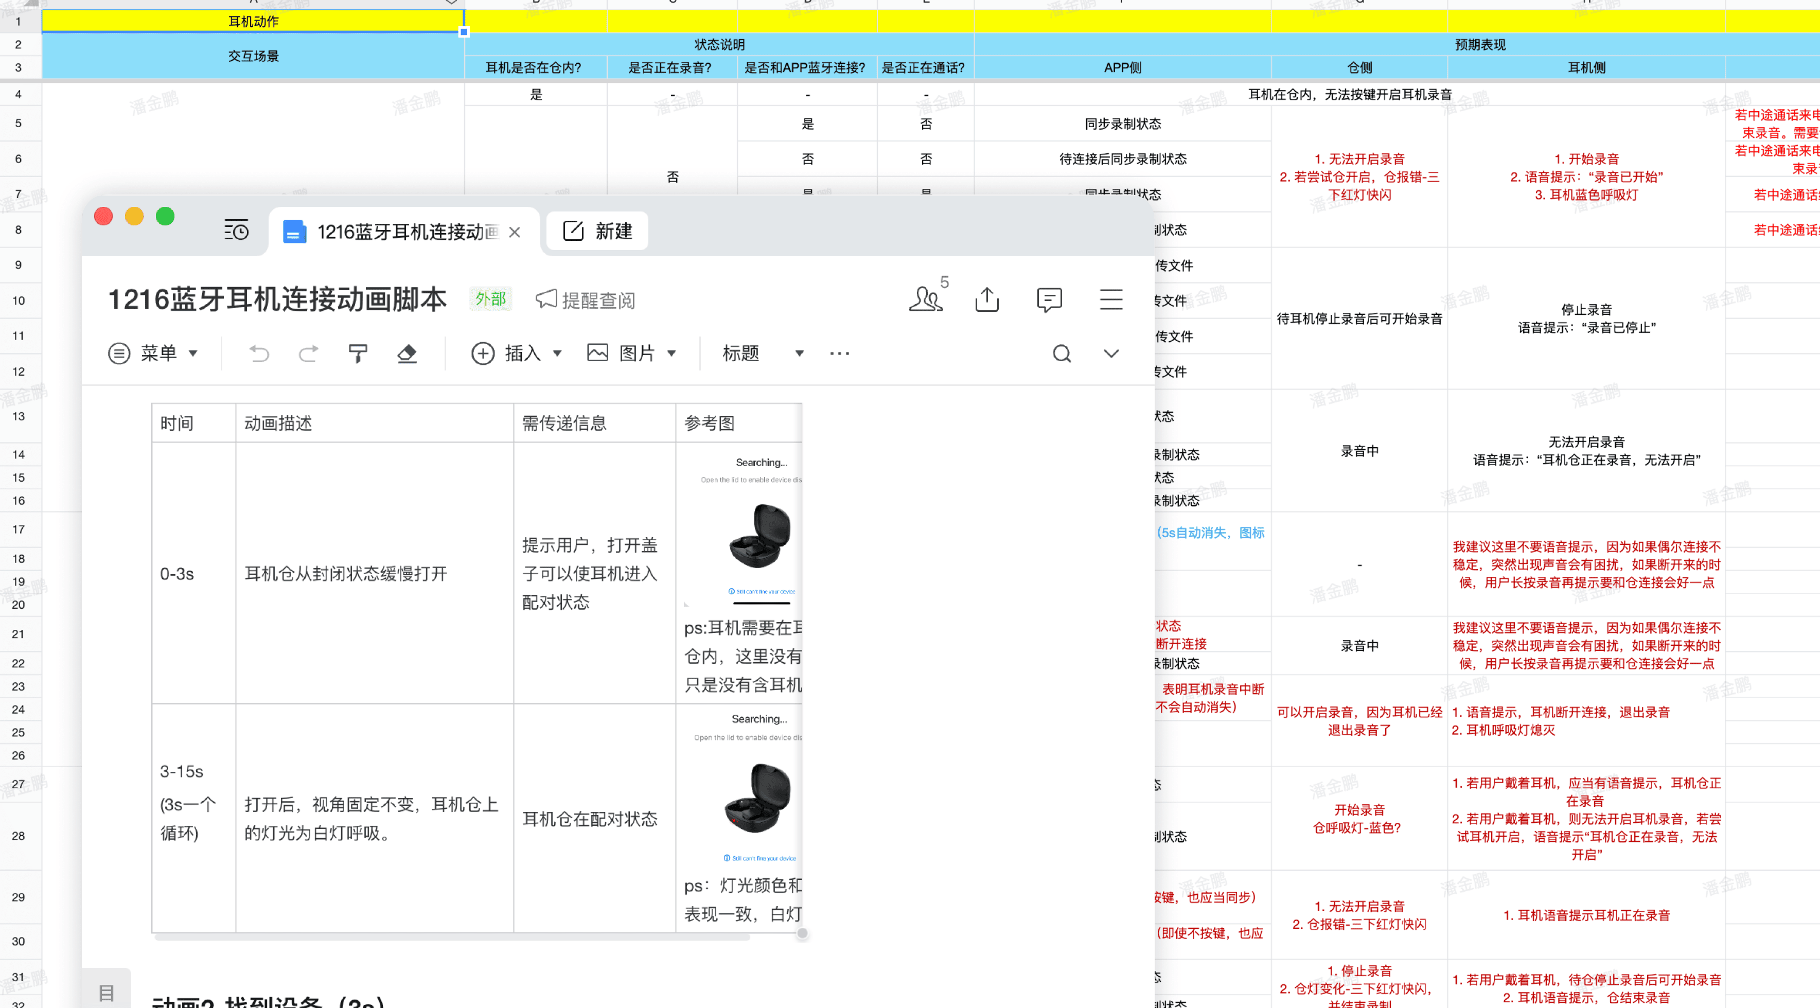Click 是否正在通话? header in spreadsheet

coord(925,67)
